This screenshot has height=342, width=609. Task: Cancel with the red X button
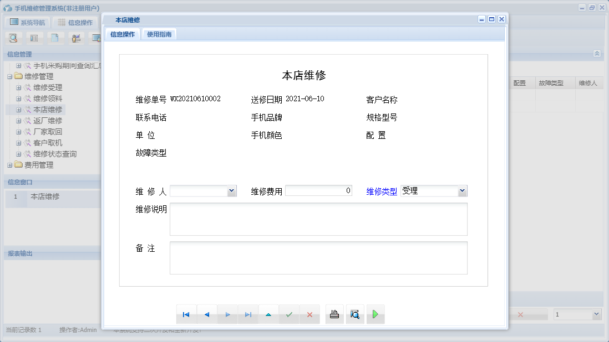point(309,314)
